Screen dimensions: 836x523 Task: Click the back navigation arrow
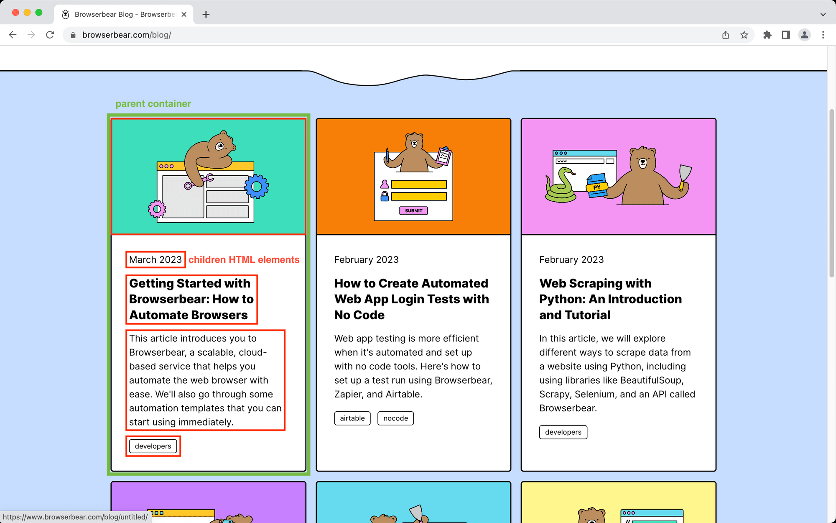click(13, 35)
